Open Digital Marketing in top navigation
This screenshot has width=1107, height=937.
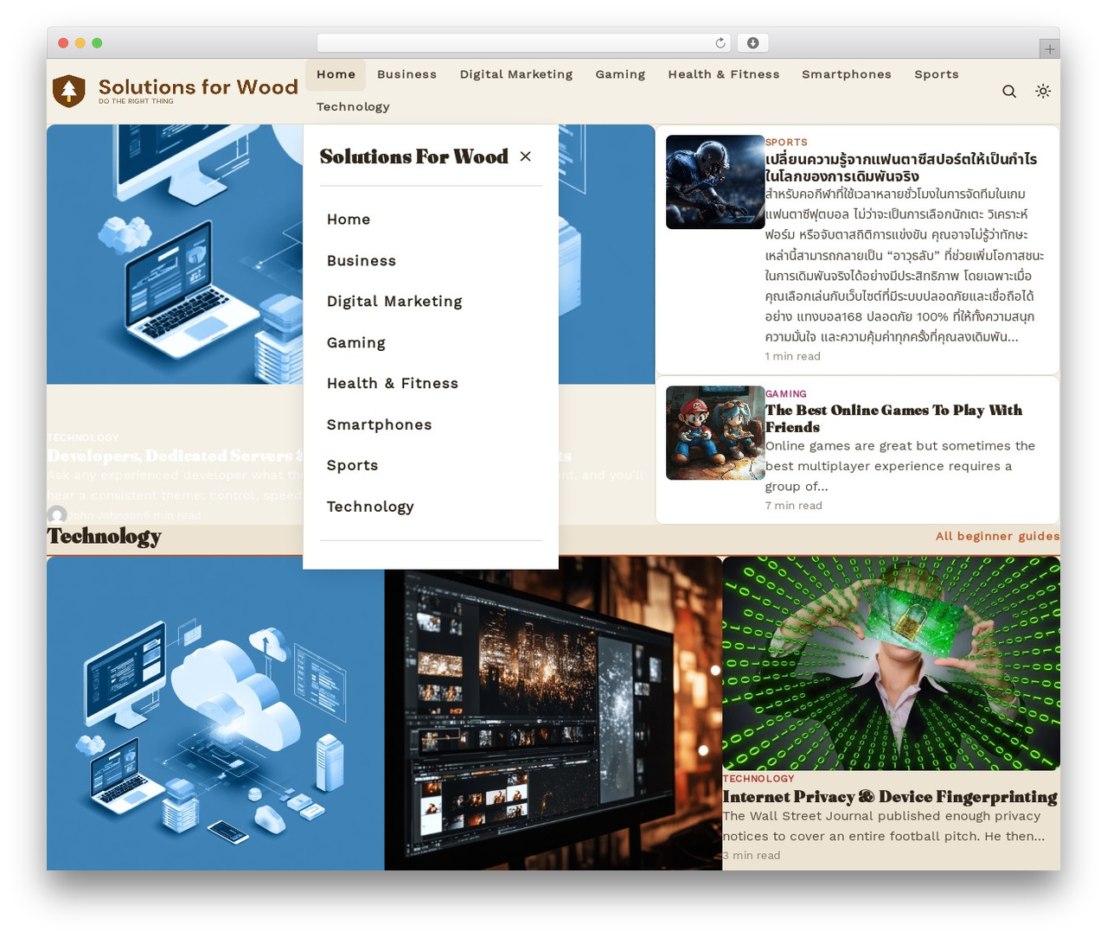[516, 74]
